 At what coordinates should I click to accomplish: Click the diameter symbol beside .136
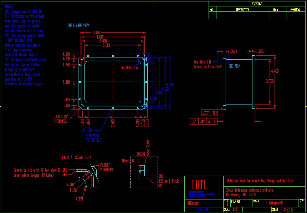[x=83, y=130]
